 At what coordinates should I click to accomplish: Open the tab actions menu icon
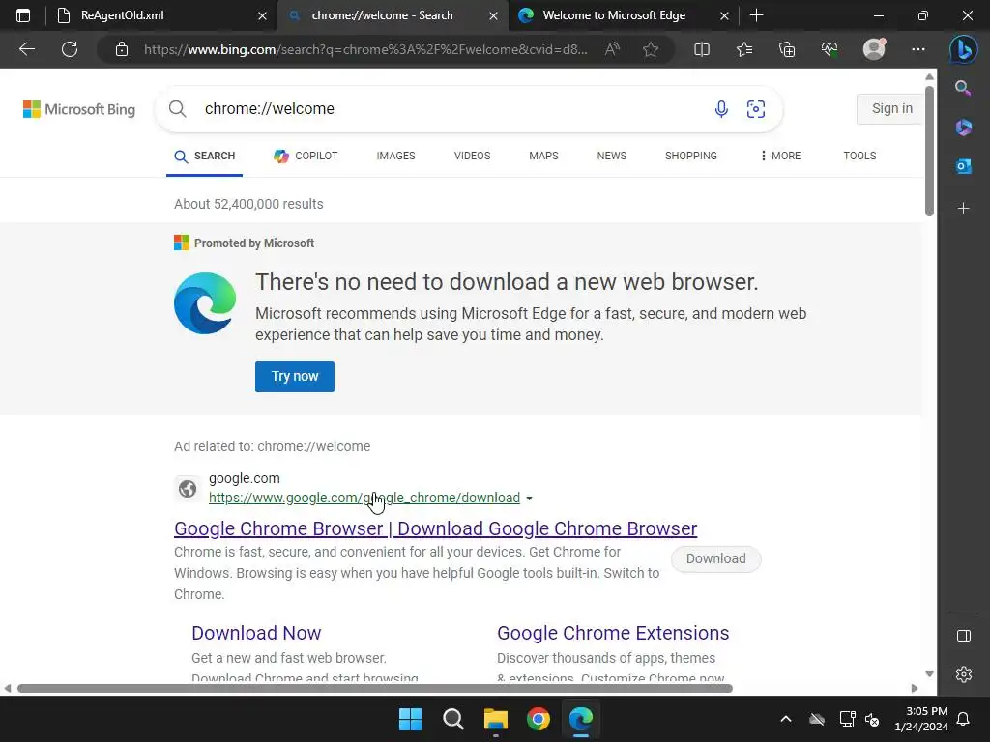(x=23, y=15)
